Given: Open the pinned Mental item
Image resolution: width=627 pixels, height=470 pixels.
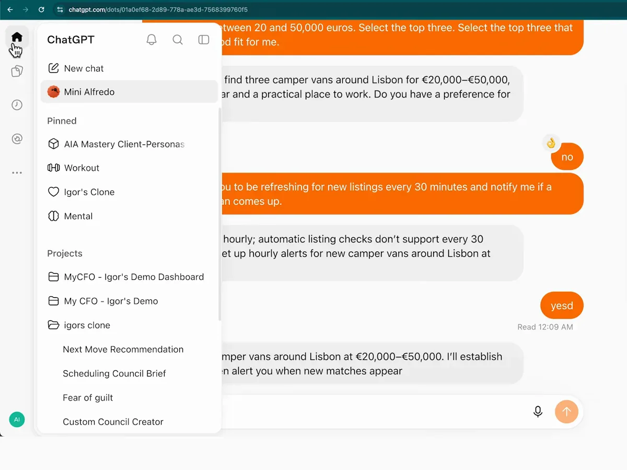Looking at the screenshot, I should point(129,216).
